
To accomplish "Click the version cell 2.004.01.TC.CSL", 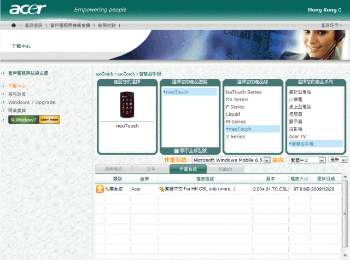I will click(x=270, y=189).
